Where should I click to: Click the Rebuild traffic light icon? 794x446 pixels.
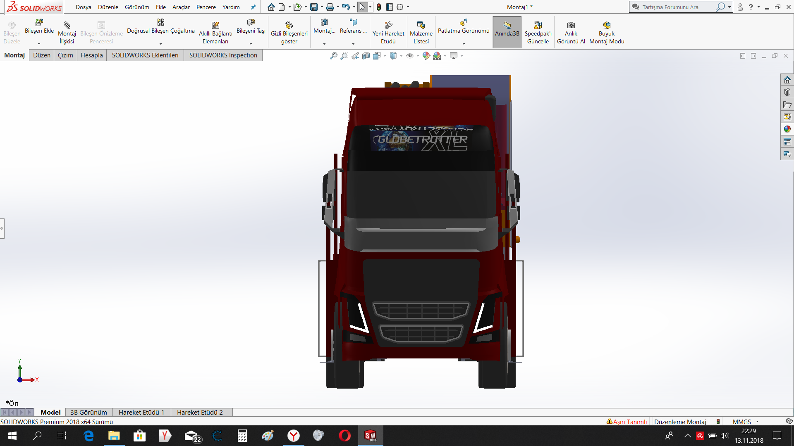coord(379,7)
